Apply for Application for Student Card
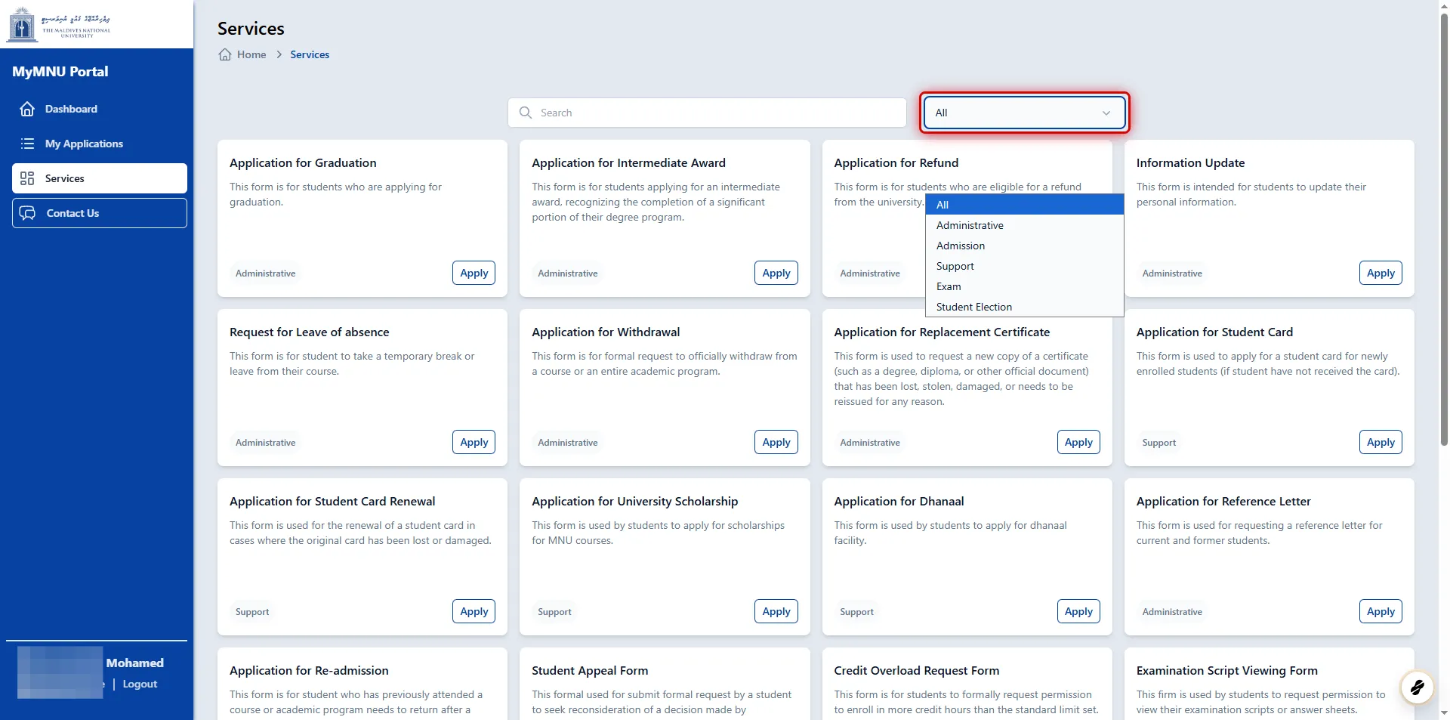Viewport: 1450px width, 720px height. (1381, 442)
